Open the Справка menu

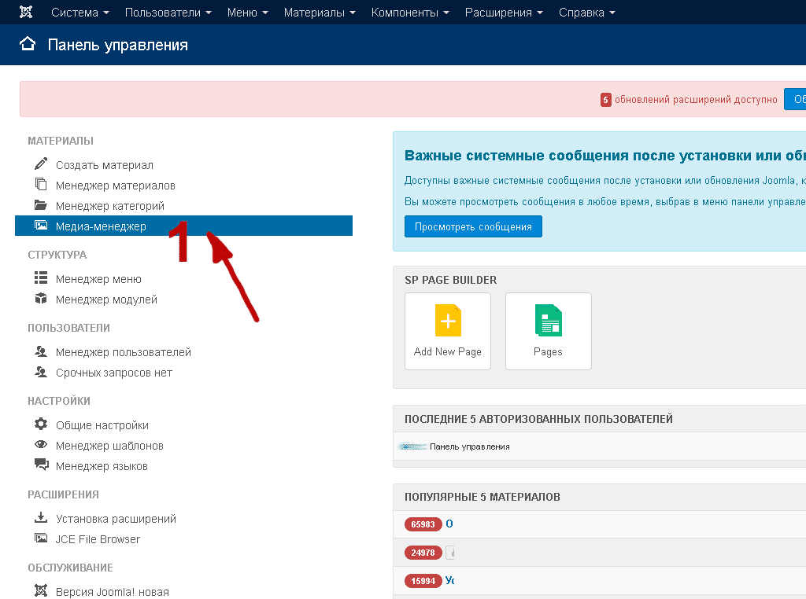click(586, 13)
